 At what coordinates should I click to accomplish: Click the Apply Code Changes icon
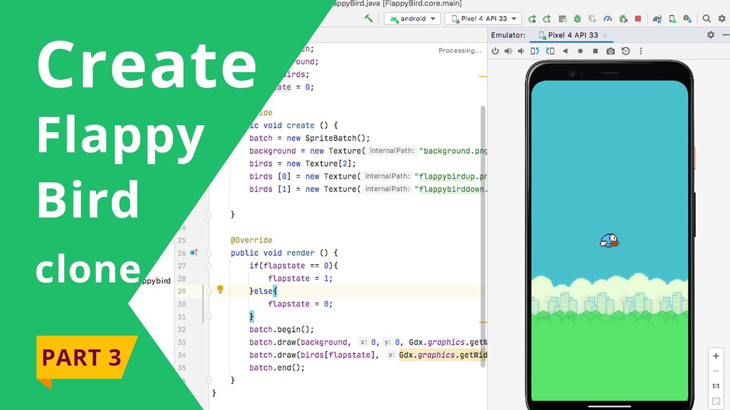tap(562, 19)
